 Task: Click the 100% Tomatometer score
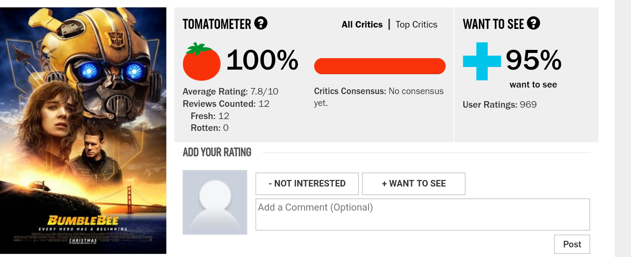click(x=262, y=60)
